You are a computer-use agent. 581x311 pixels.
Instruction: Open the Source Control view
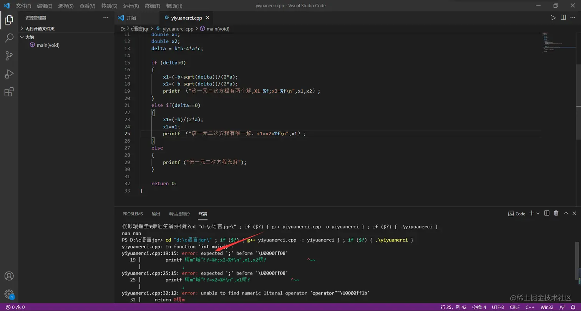[9, 56]
